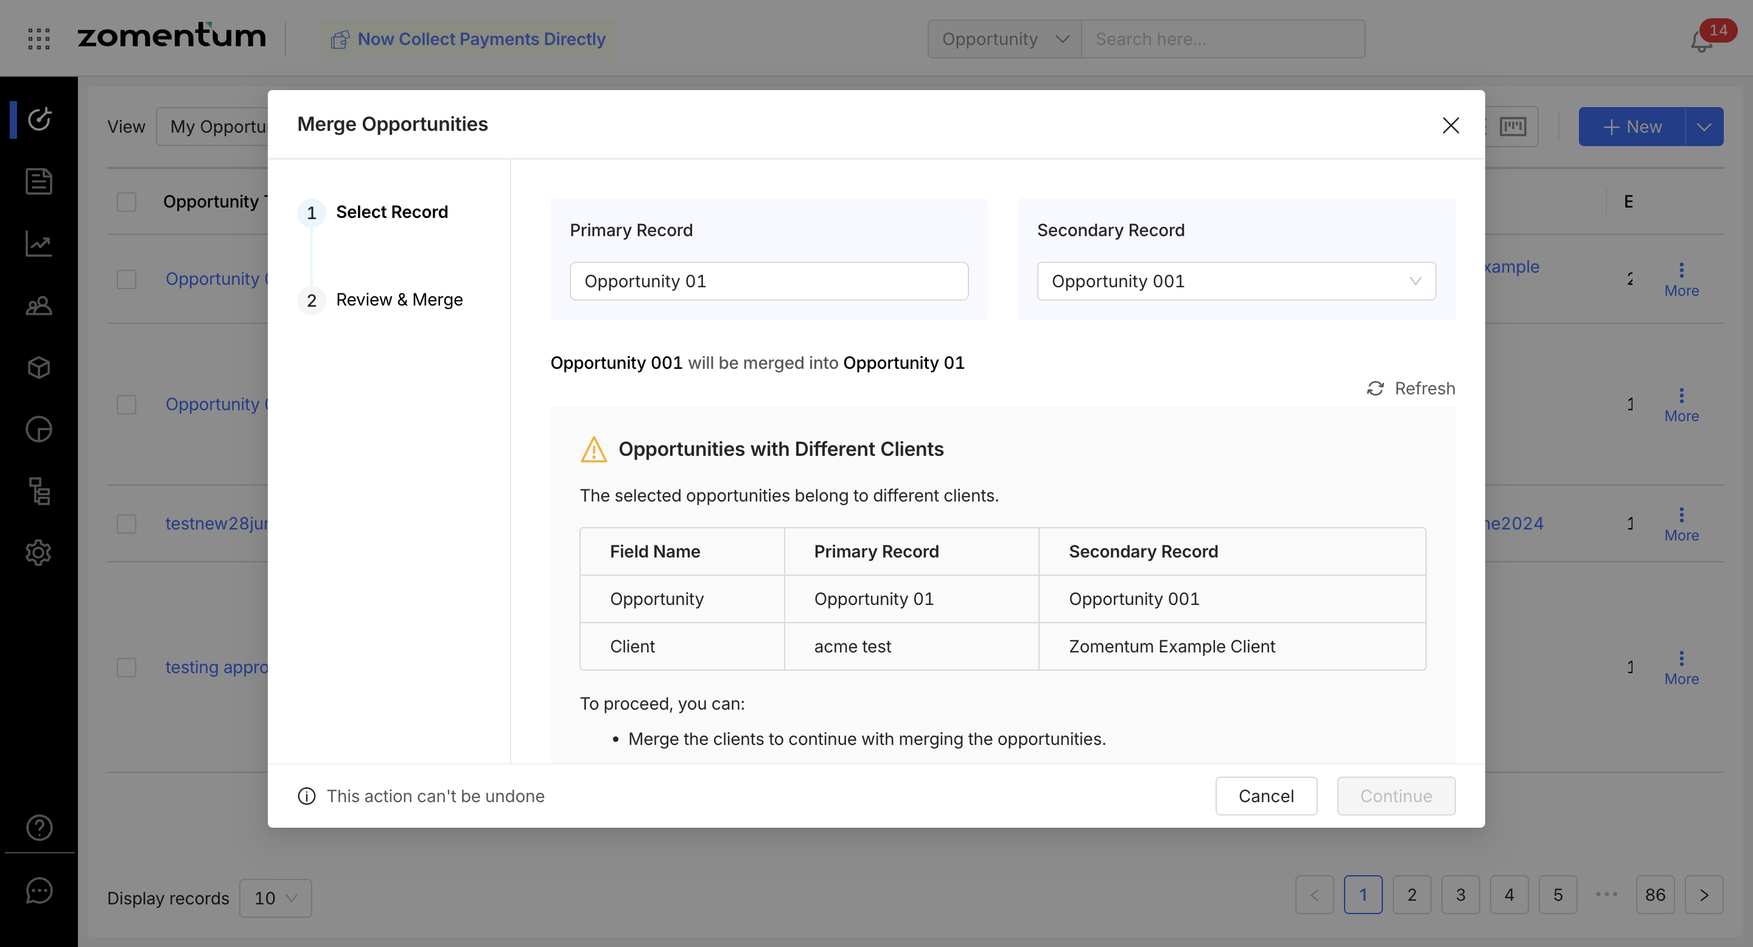
Task: Open the Products box icon in sidebar
Action: point(39,368)
